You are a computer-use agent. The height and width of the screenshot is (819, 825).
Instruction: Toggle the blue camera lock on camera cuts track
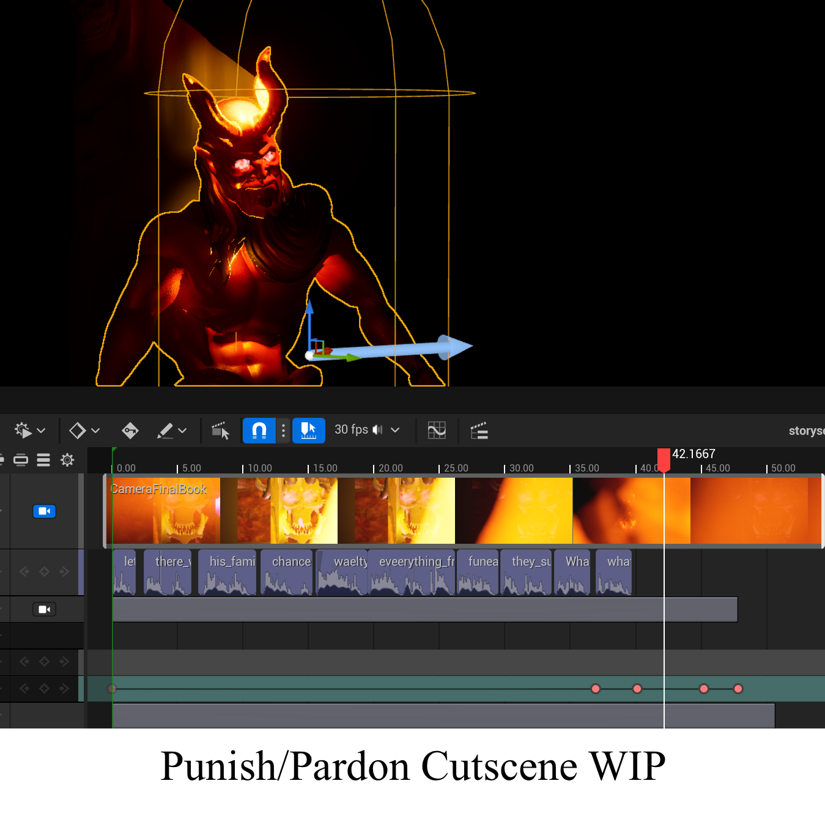(x=44, y=511)
